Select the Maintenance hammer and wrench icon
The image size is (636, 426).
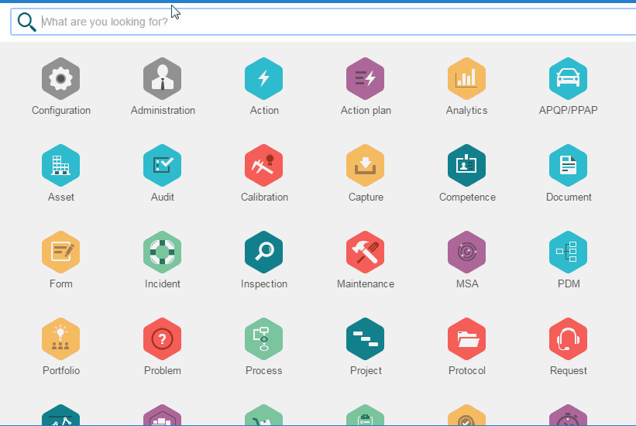click(366, 252)
